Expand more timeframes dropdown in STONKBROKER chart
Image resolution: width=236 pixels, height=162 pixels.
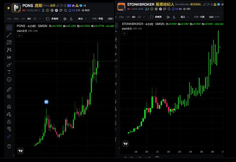(144, 17)
